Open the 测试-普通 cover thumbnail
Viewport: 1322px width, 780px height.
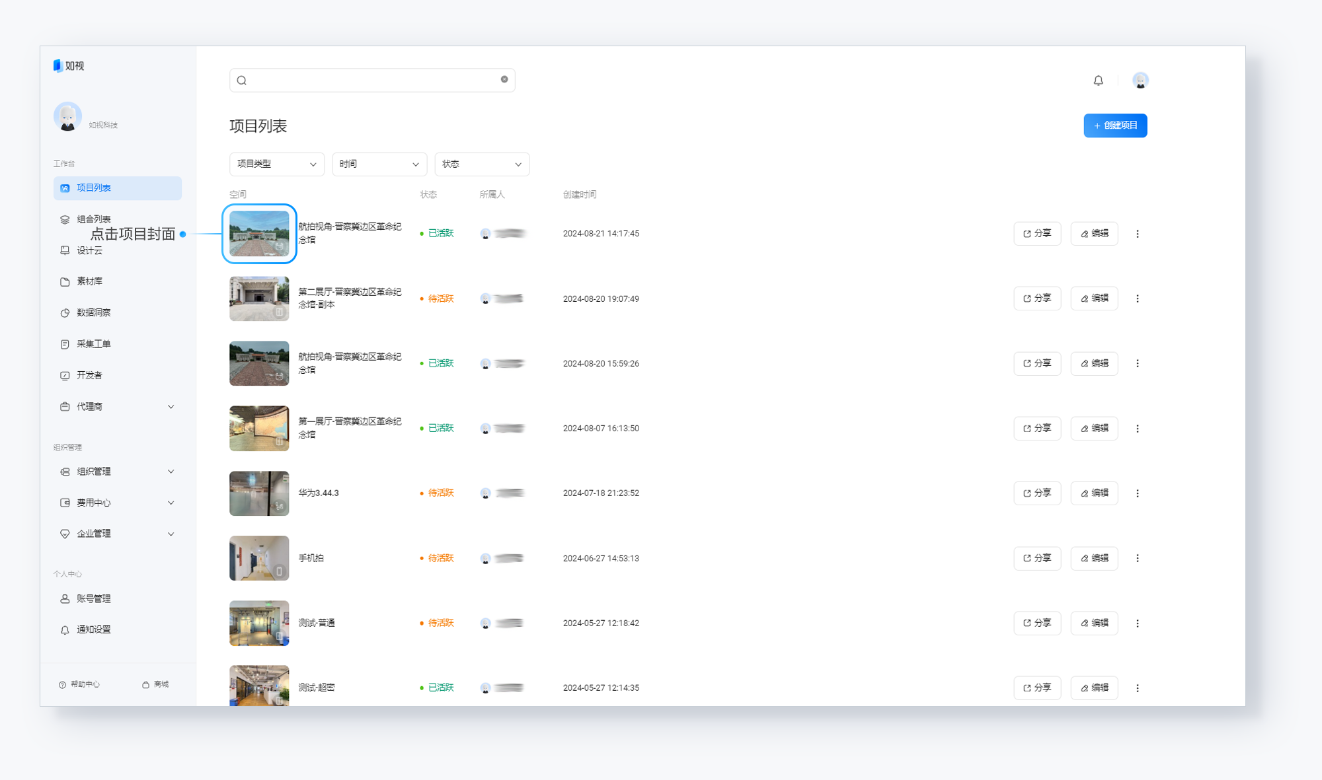259,623
